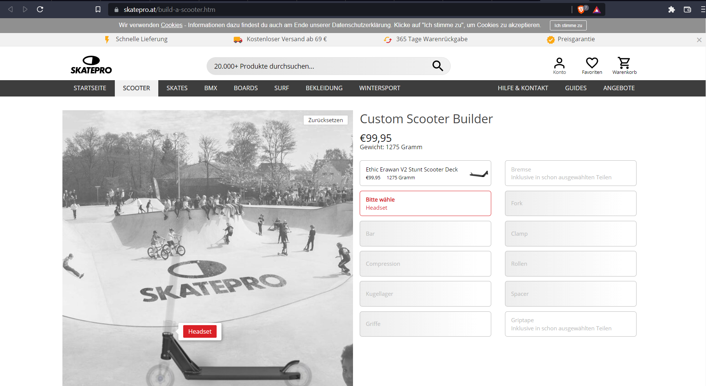Open the Clamp part selector
The image size is (706, 386).
[x=570, y=233]
